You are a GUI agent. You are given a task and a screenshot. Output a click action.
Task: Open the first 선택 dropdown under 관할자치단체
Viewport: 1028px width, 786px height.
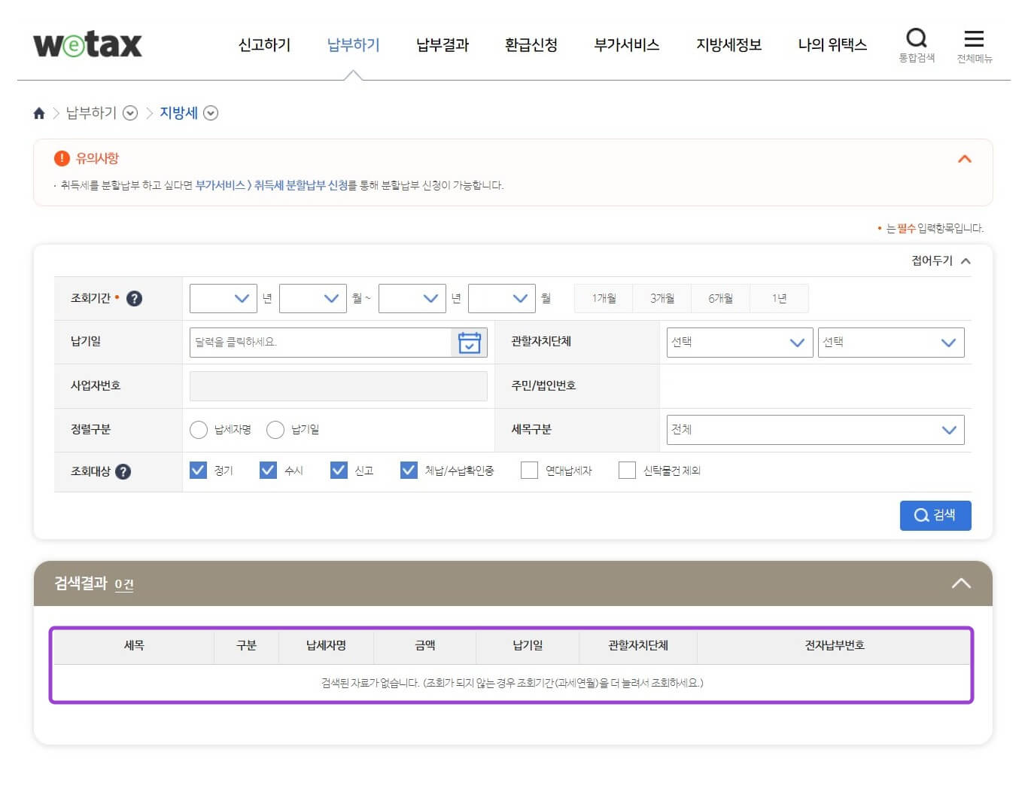pyautogui.click(x=739, y=342)
